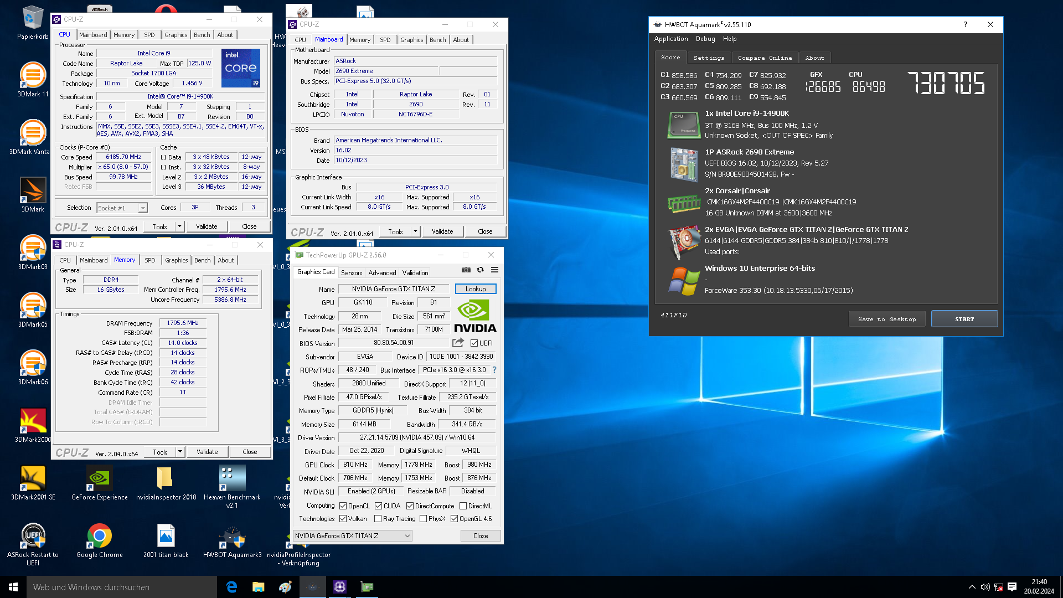Expand Tools dropdown arrow in Memory window
The height and width of the screenshot is (598, 1063).
coord(180,452)
